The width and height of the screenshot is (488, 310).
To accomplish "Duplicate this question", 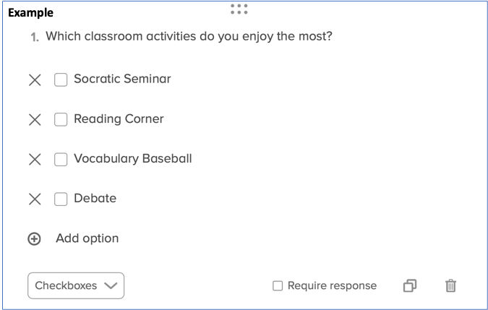I will (410, 285).
